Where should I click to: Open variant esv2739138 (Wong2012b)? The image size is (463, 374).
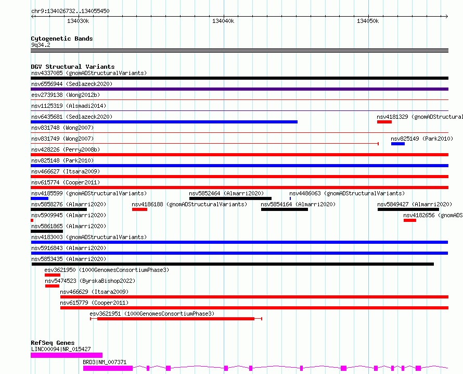[x=66, y=95]
